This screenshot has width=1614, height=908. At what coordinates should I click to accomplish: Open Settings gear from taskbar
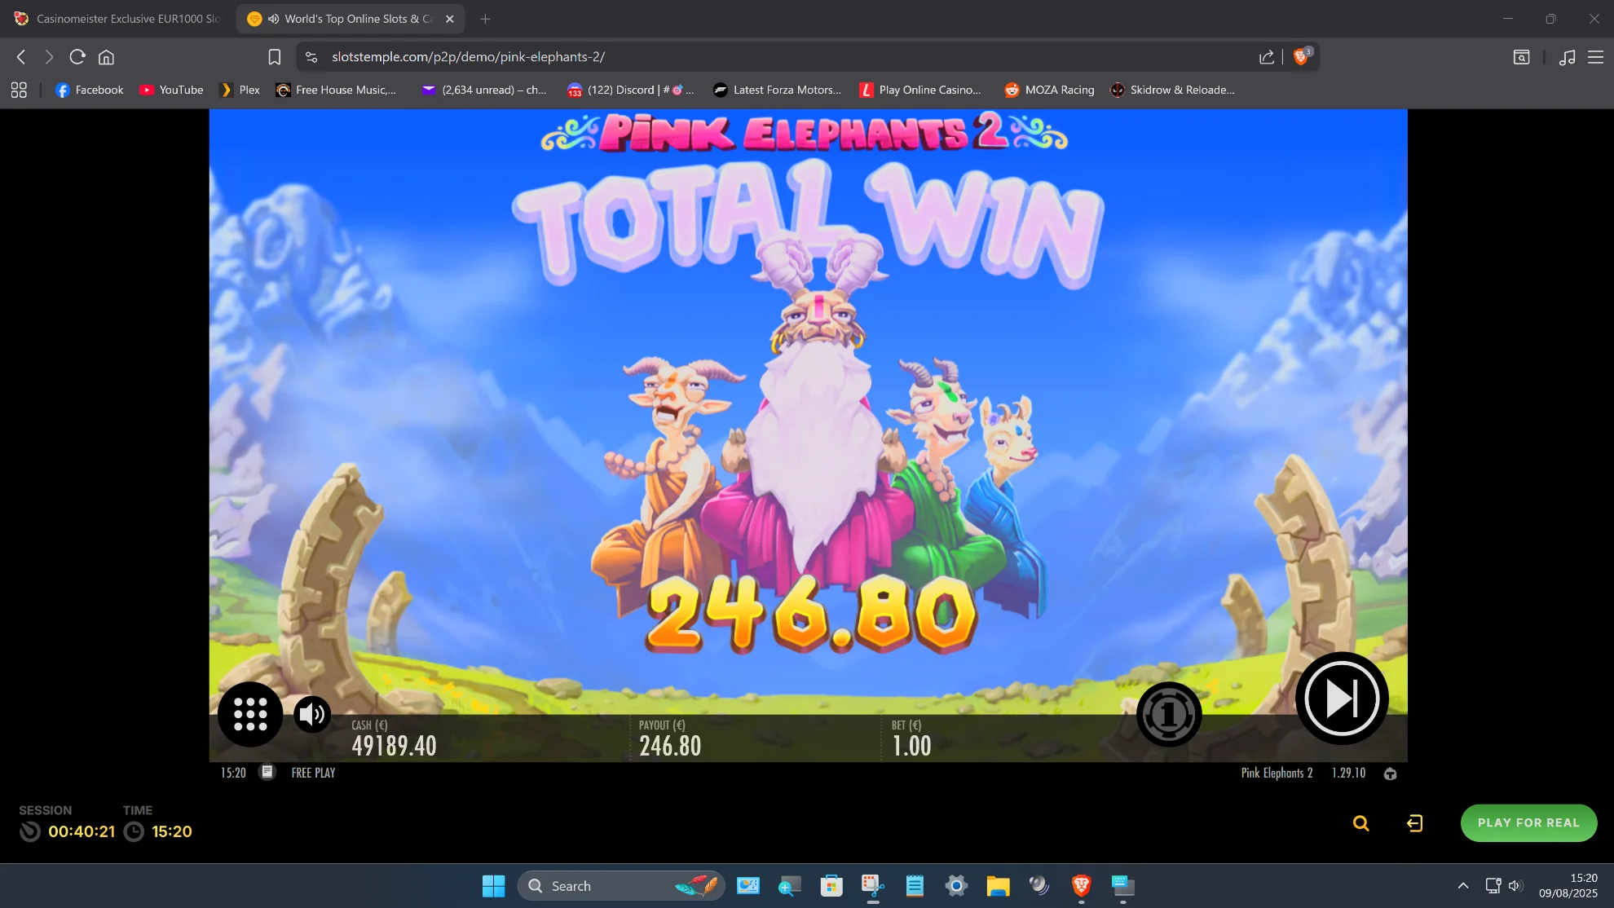[956, 886]
